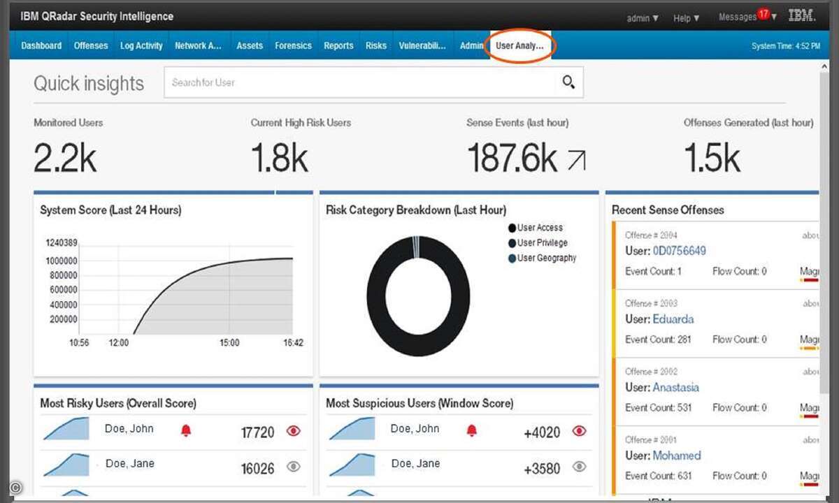Select the User Analytics tab
The image size is (839, 503).
519,45
